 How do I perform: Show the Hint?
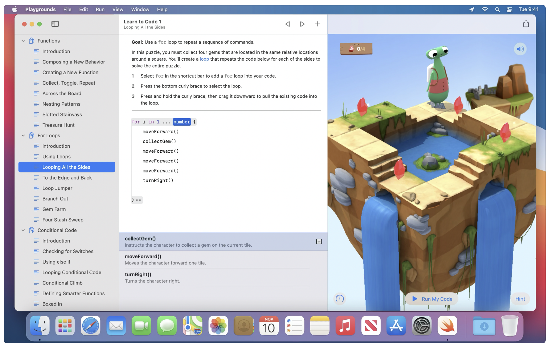520,299
